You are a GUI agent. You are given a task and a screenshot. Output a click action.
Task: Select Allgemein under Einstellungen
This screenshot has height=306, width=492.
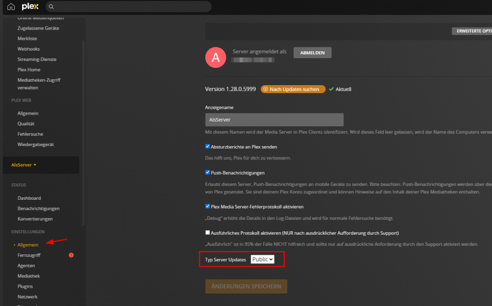pos(28,245)
